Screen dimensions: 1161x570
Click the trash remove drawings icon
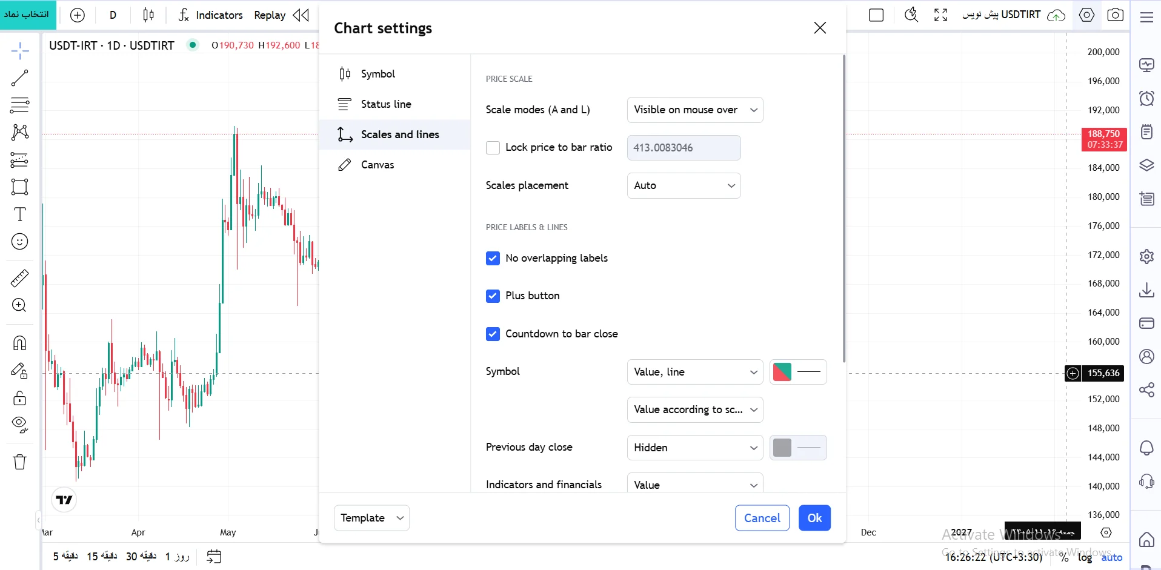19,462
